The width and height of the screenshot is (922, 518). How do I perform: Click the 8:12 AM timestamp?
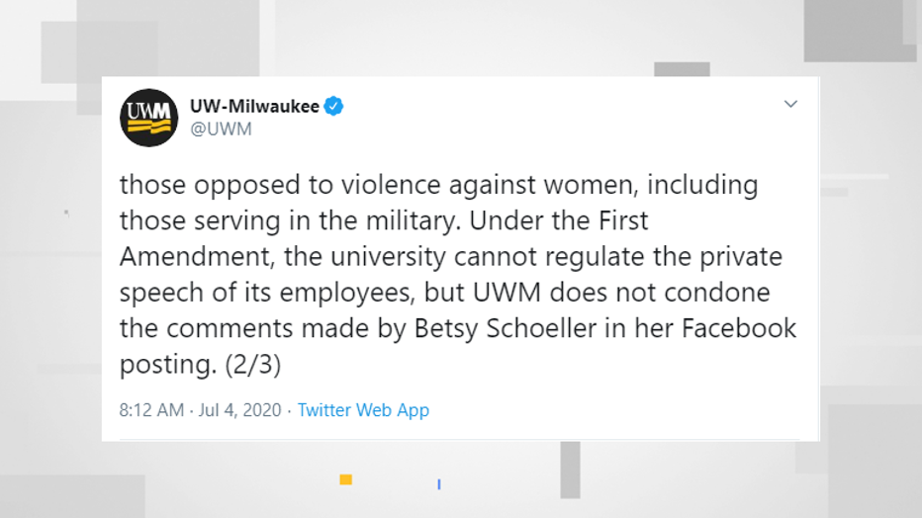(151, 410)
